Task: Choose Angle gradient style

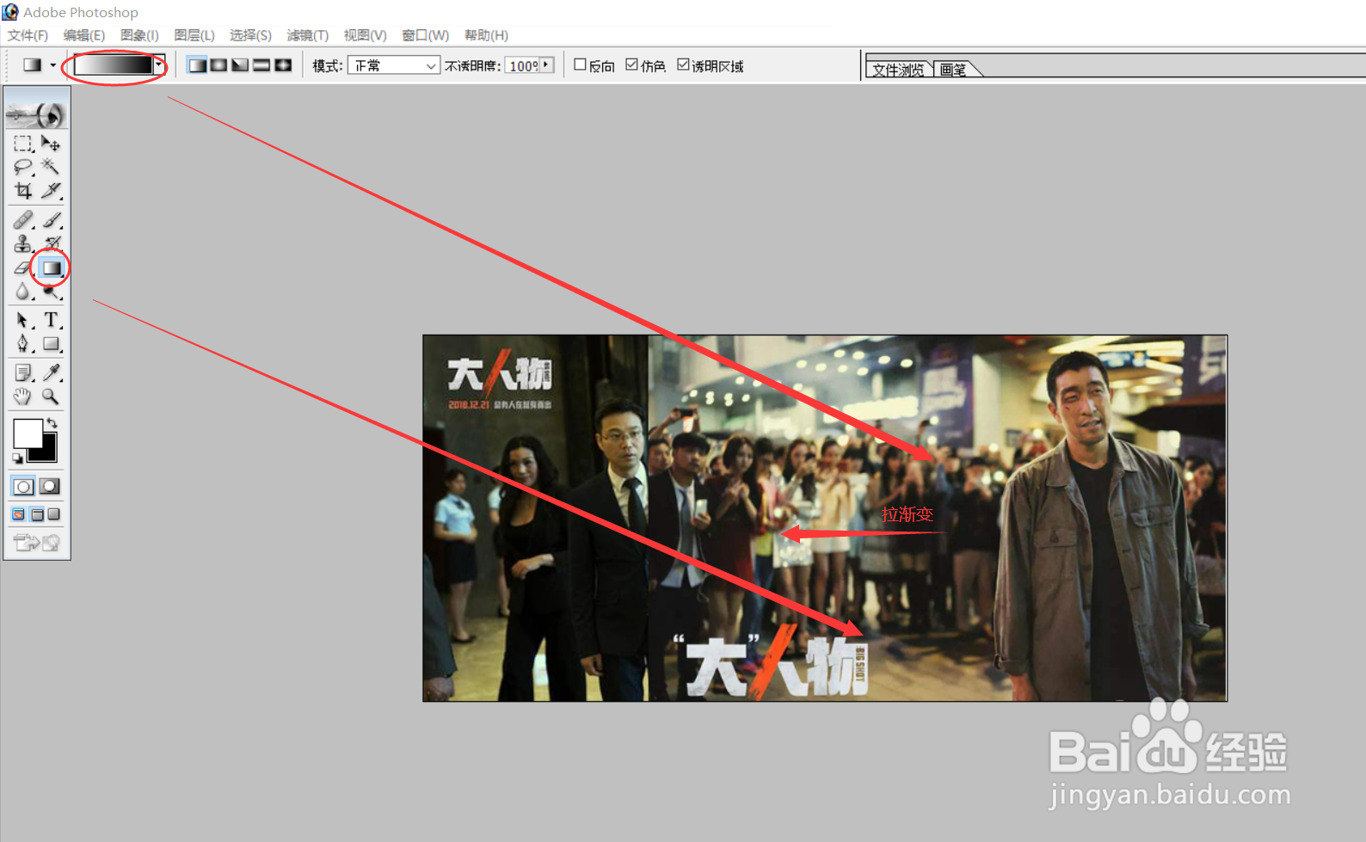Action: [x=240, y=65]
